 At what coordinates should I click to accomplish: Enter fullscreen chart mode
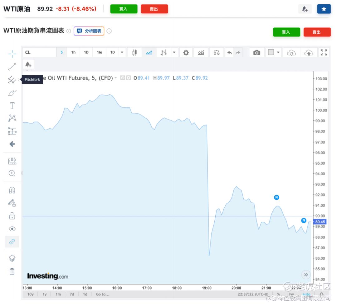324,52
